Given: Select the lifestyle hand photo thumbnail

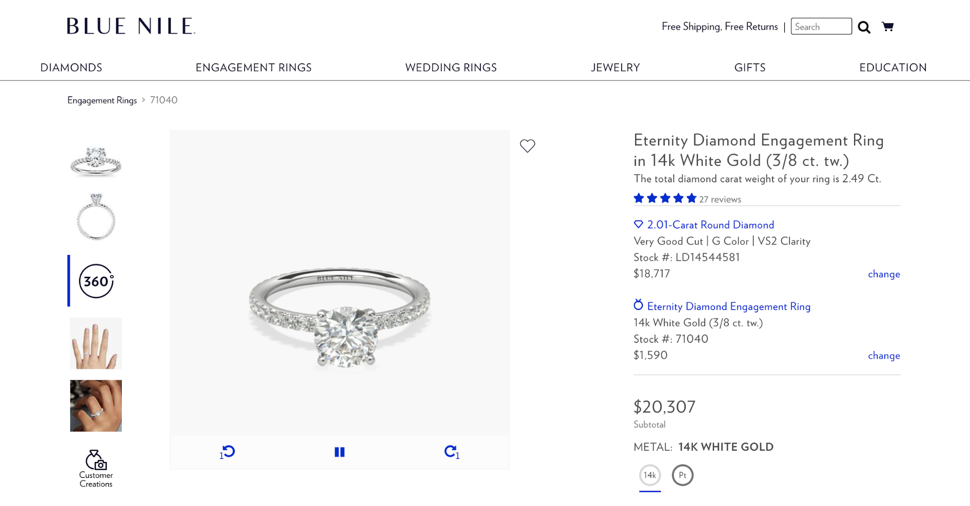Looking at the screenshot, I should point(96,406).
